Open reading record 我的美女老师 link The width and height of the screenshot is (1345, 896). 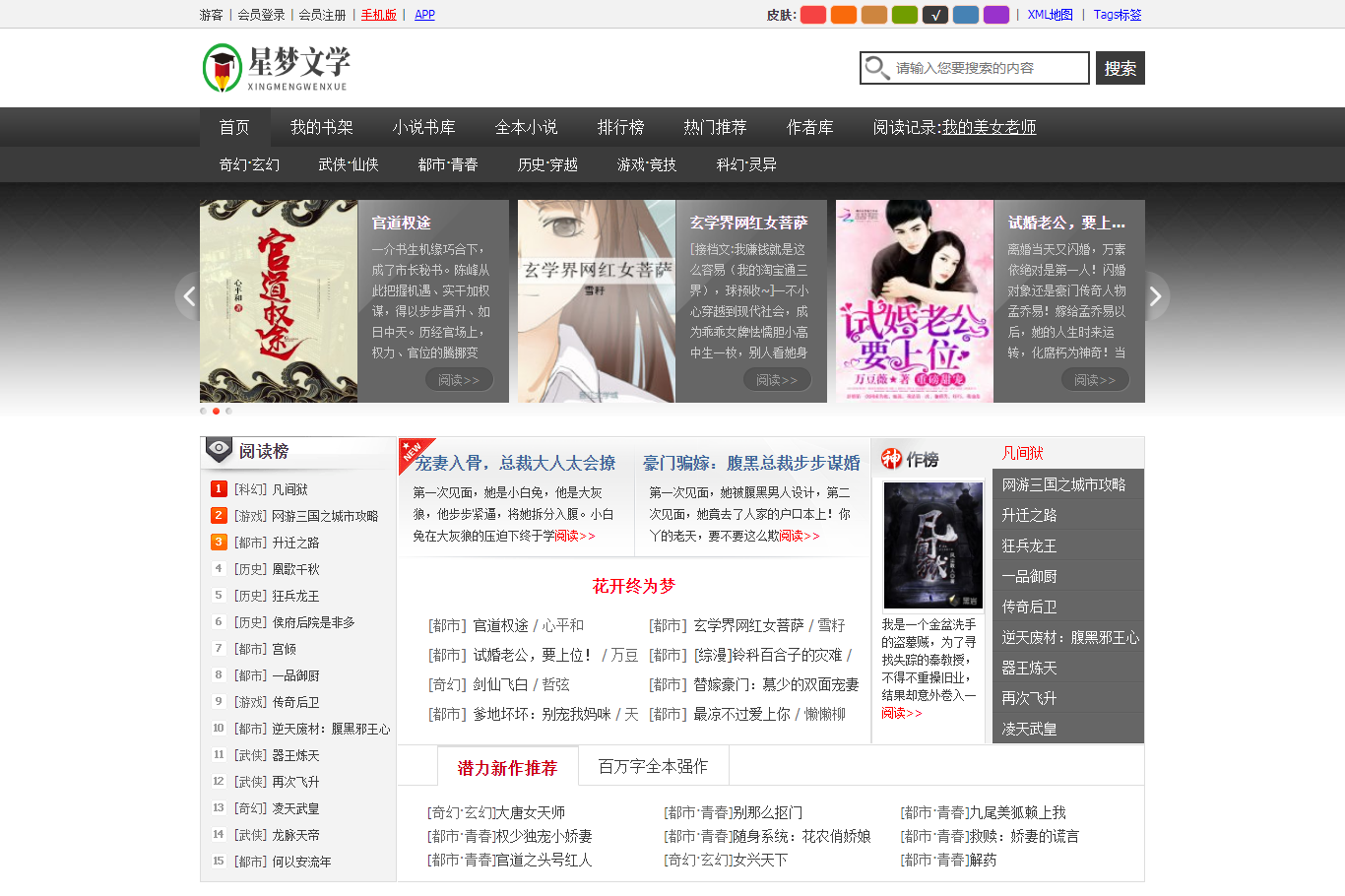point(990,127)
